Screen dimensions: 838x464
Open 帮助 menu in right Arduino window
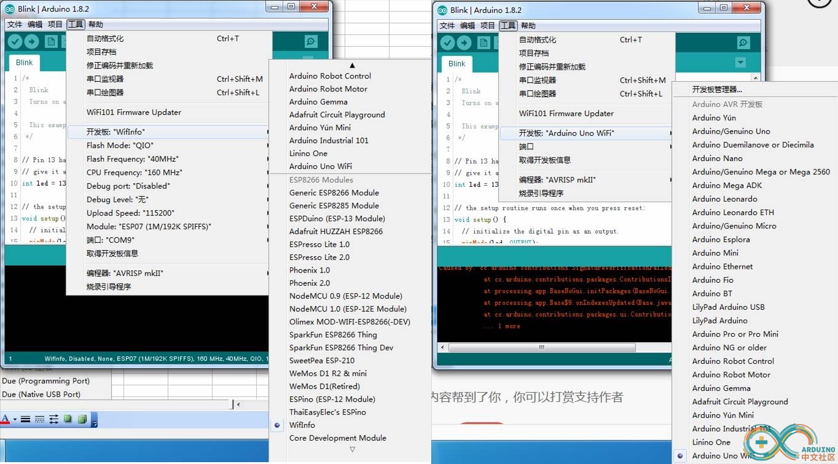[528, 26]
